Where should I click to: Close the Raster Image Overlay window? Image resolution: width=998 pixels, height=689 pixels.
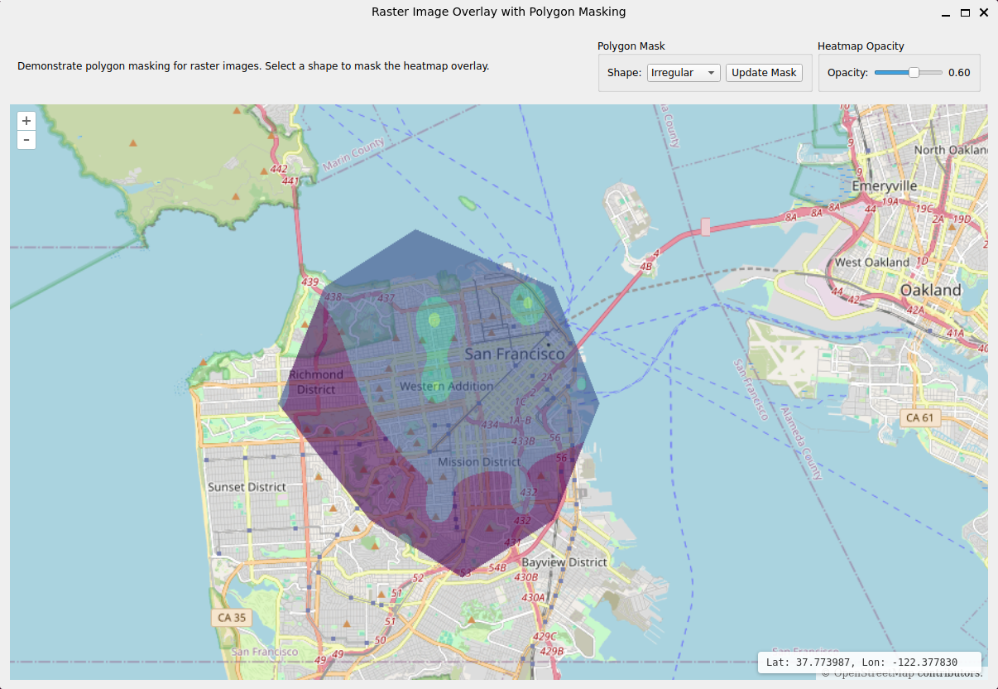[x=984, y=13]
